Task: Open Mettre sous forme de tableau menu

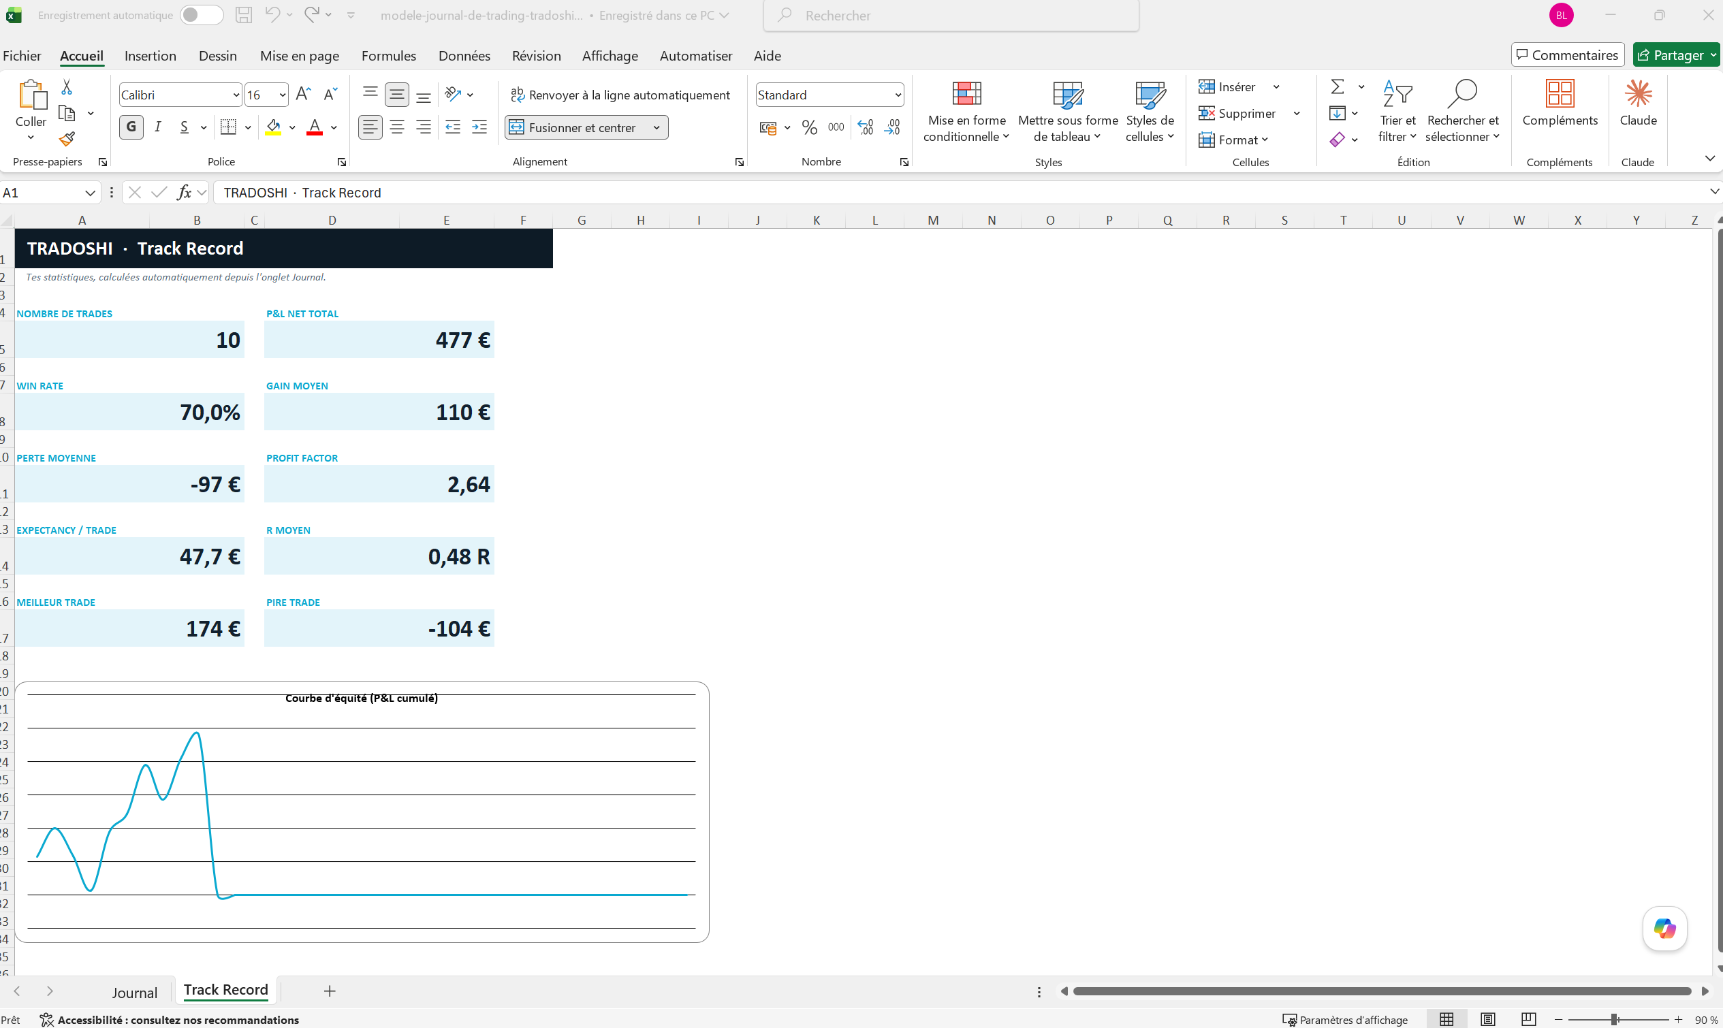Action: click(1068, 111)
